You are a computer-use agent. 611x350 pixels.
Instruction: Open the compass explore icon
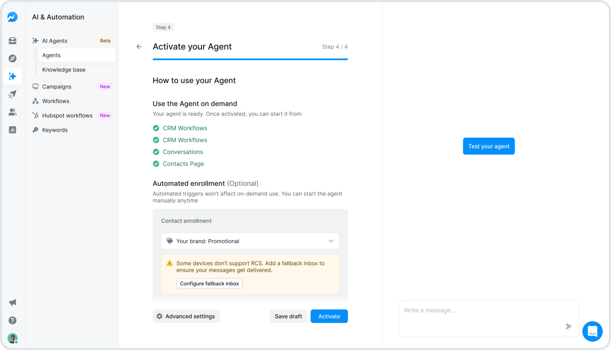tap(12, 58)
